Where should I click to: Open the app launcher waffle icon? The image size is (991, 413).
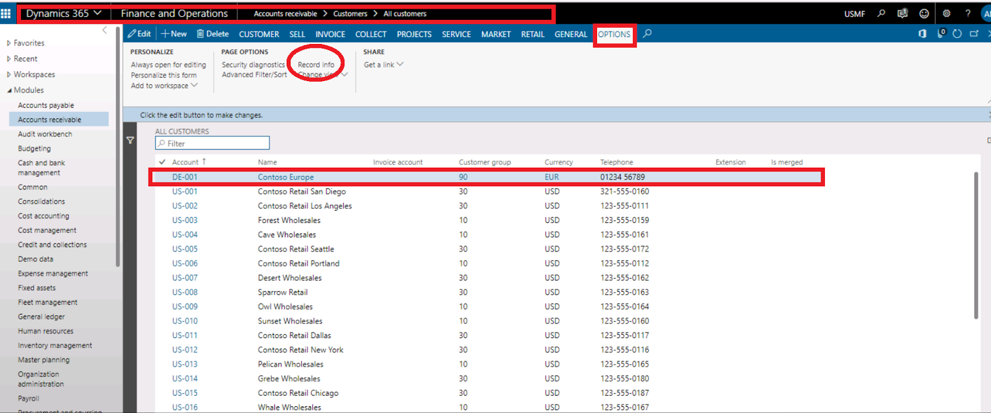[x=6, y=13]
